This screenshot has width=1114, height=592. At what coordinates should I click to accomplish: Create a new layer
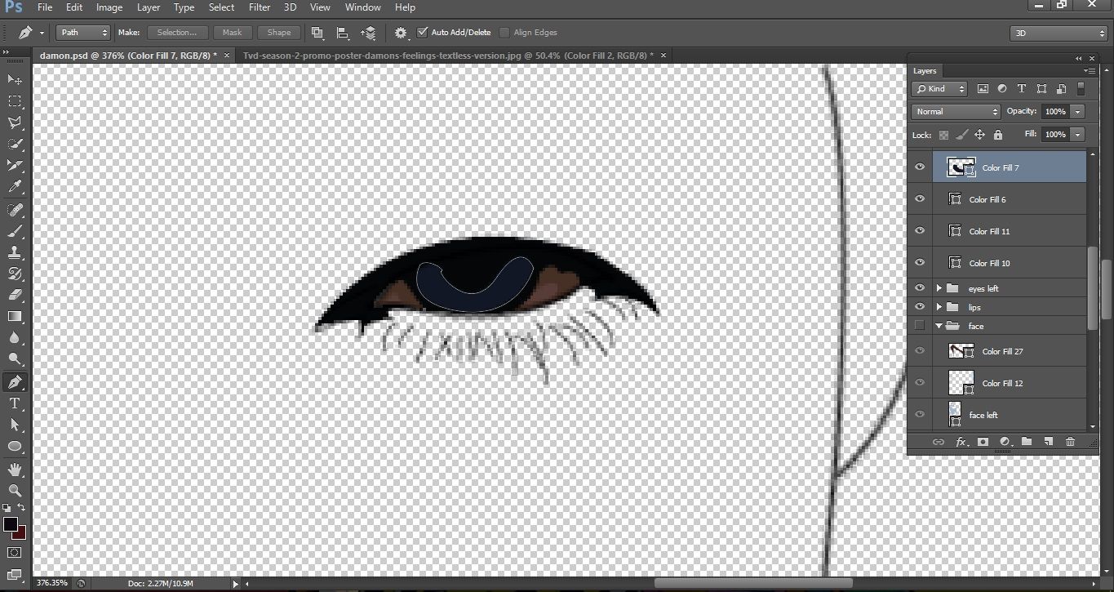pos(1048,442)
